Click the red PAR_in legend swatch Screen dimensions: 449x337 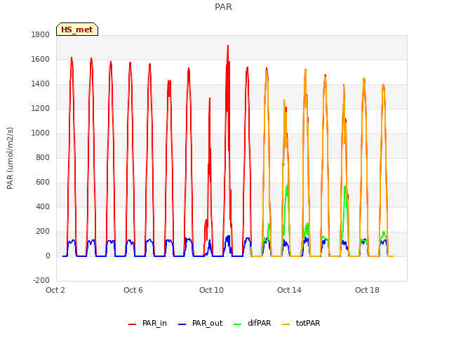click(133, 324)
